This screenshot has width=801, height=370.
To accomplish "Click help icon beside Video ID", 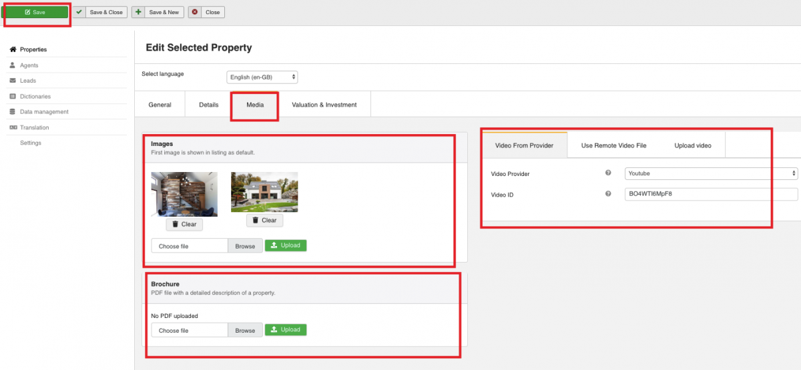I will click(608, 194).
